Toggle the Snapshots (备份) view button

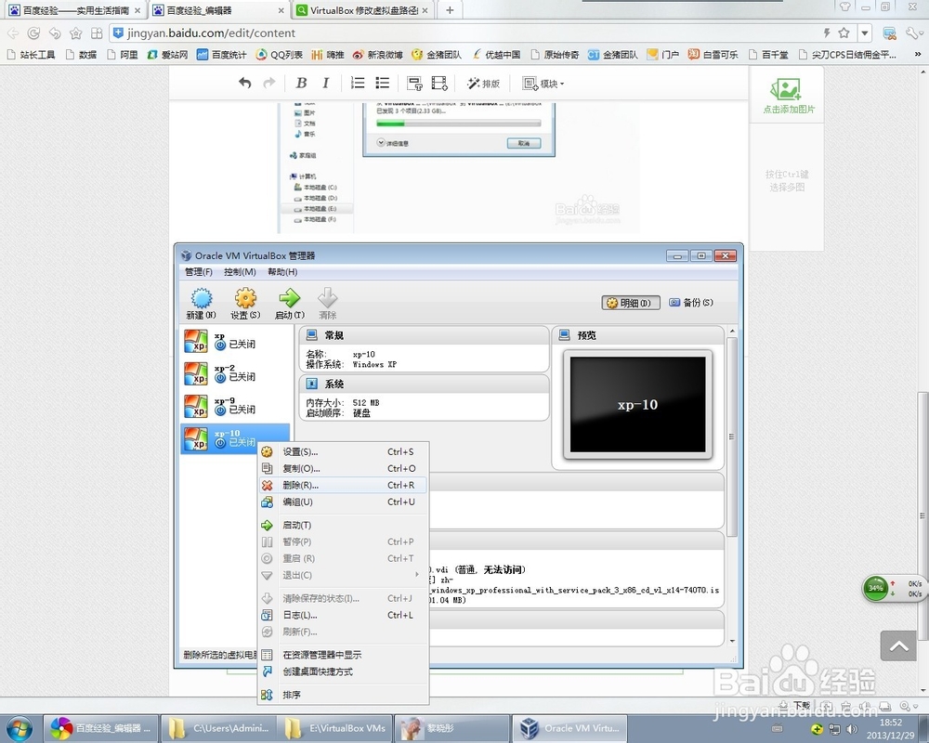pos(691,303)
